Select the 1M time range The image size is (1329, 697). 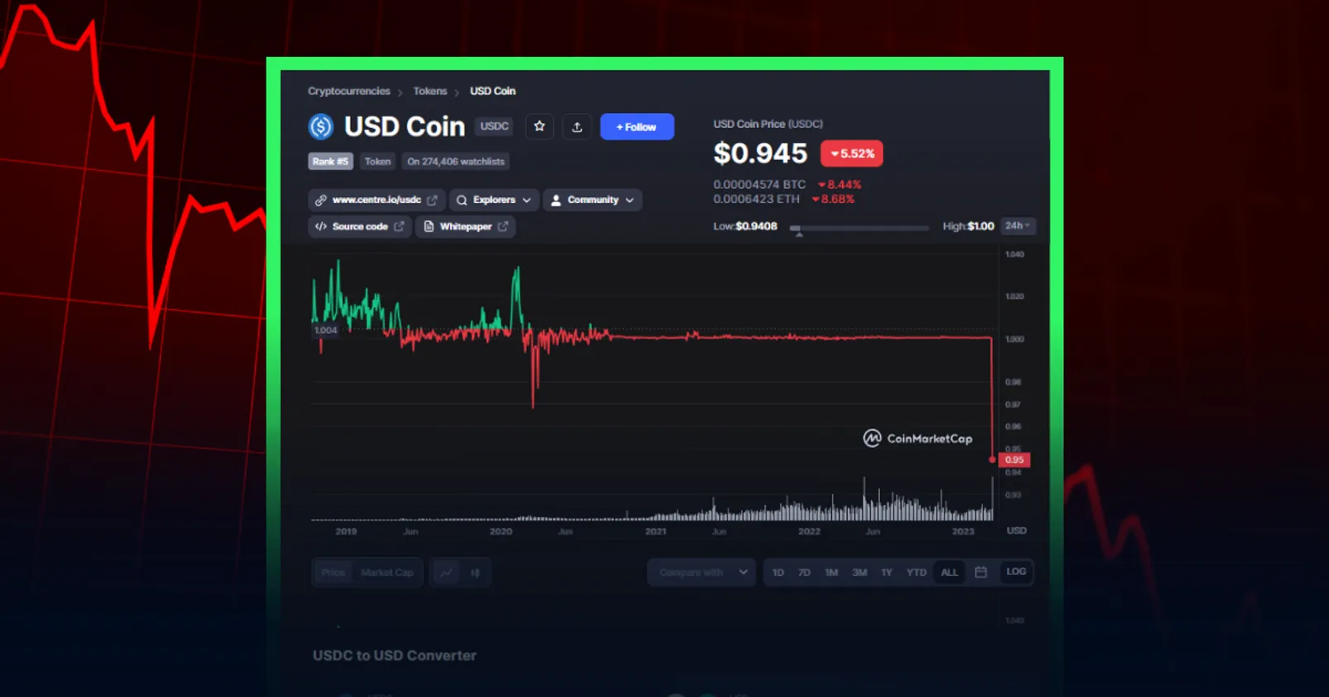click(831, 572)
